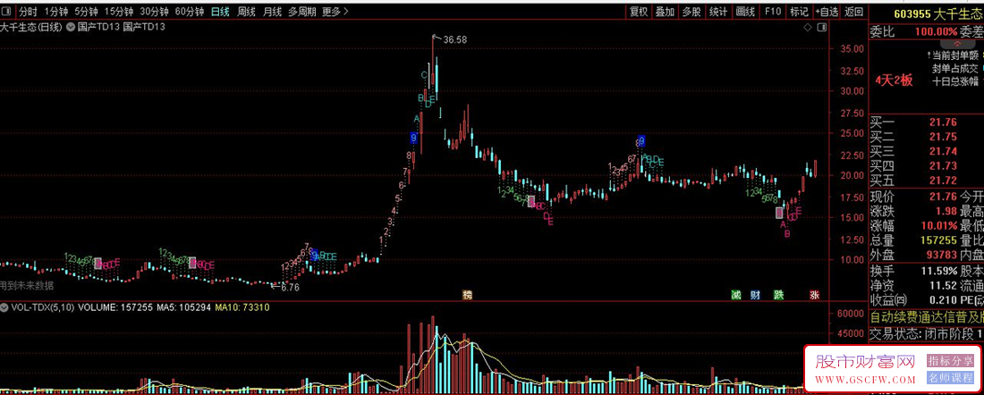Image resolution: width=984 pixels, height=395 pixels.
Task: Click the 买四 price 21.73
Action: coord(943,165)
